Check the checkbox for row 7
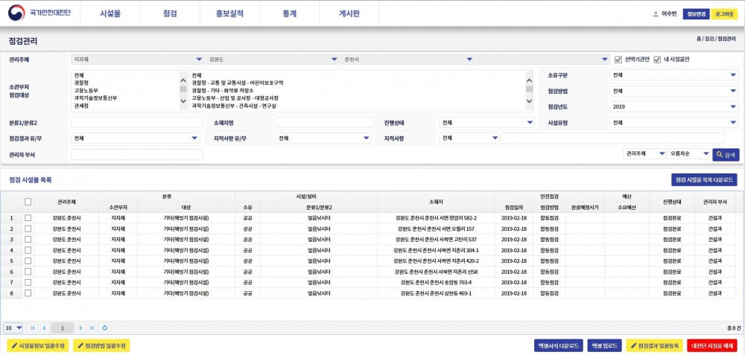This screenshot has height=355, width=745. pos(28,282)
